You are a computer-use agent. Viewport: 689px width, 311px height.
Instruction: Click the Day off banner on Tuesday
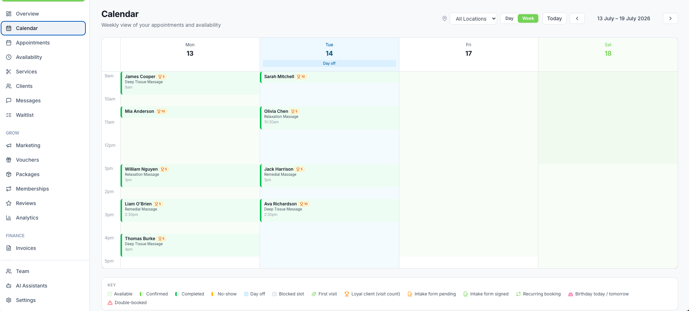(x=329, y=63)
